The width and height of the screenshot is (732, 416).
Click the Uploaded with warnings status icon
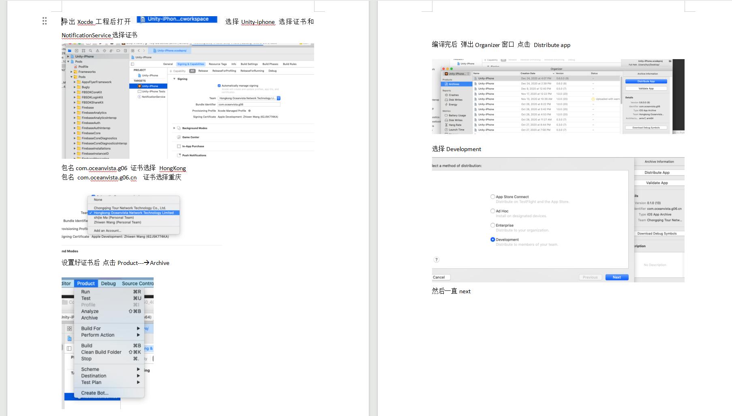(593, 99)
